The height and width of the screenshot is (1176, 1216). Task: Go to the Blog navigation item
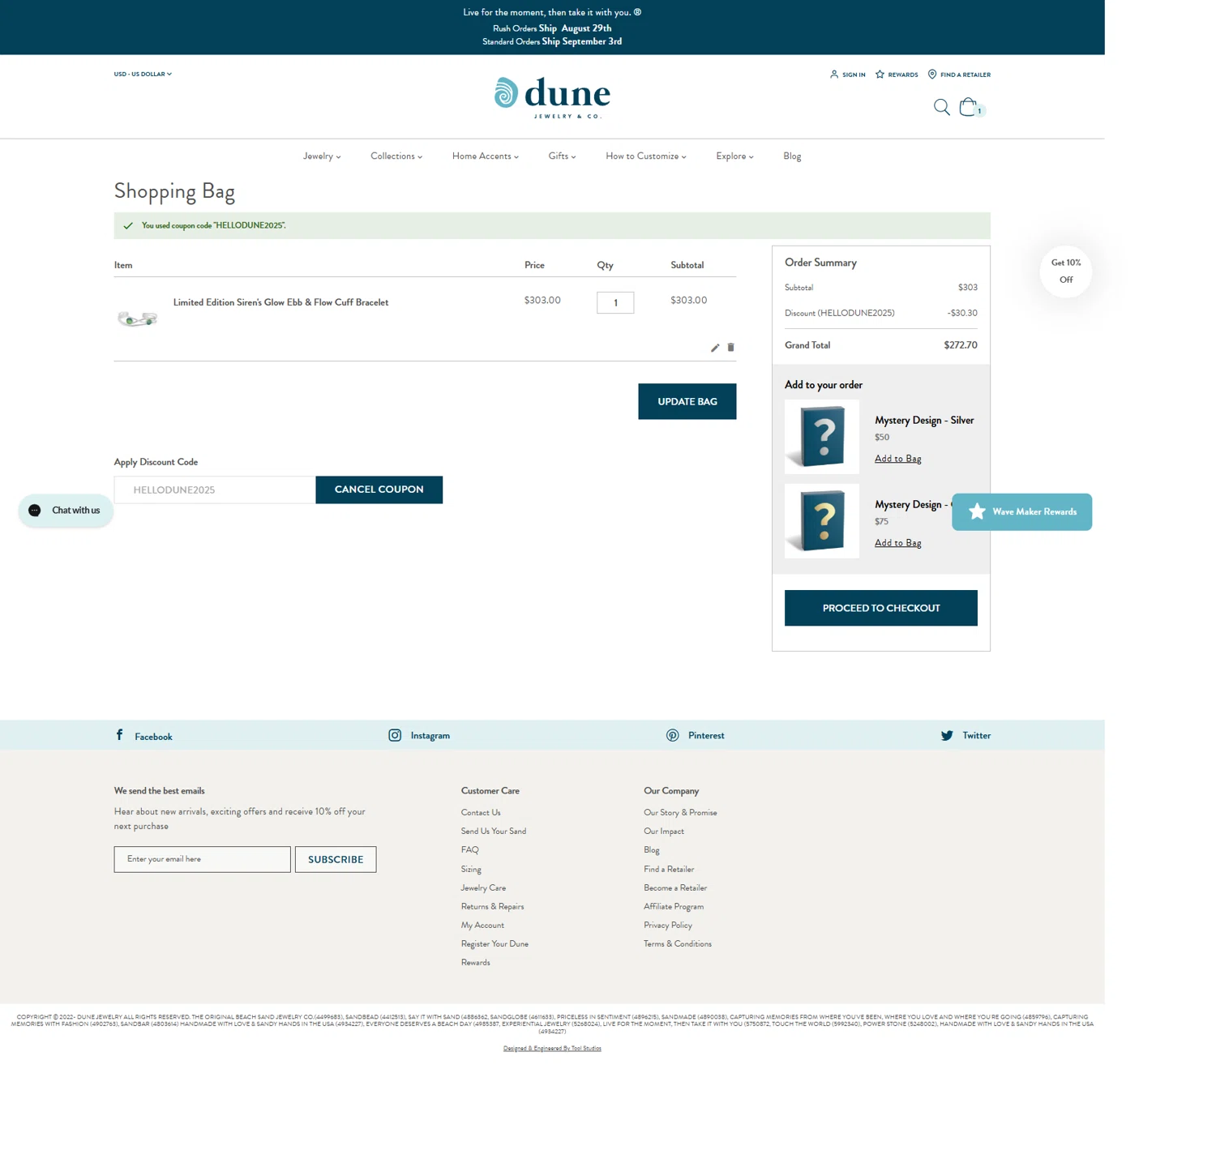point(792,156)
